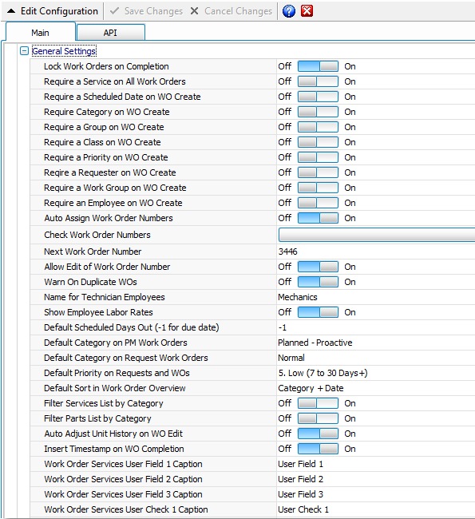Toggle Require a Service on All Work Orders
The width and height of the screenshot is (475, 519).
(318, 81)
